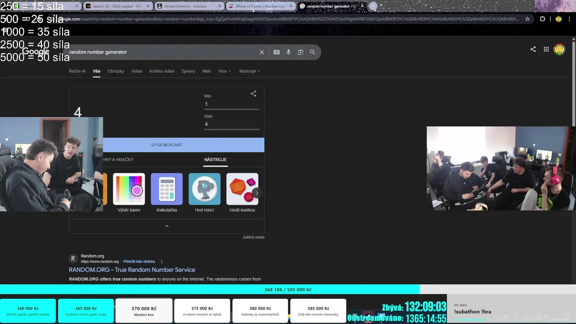Viewport: 576px width, 324px height.
Task: Click the !subathon !hra info text
Action: [x=472, y=311]
